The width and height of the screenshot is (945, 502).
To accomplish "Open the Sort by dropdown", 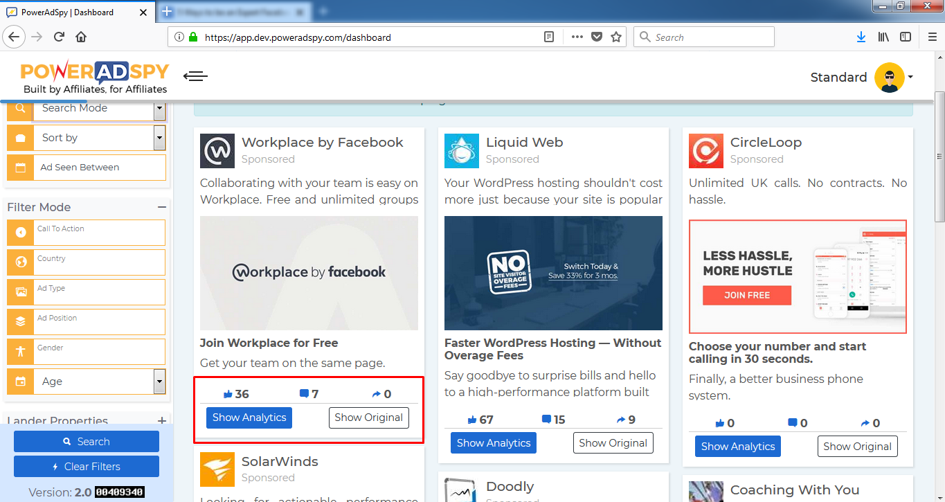I will [100, 138].
